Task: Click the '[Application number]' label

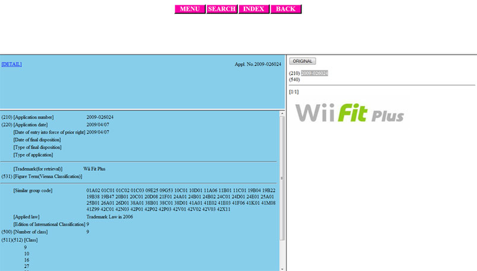Action: pos(33,117)
